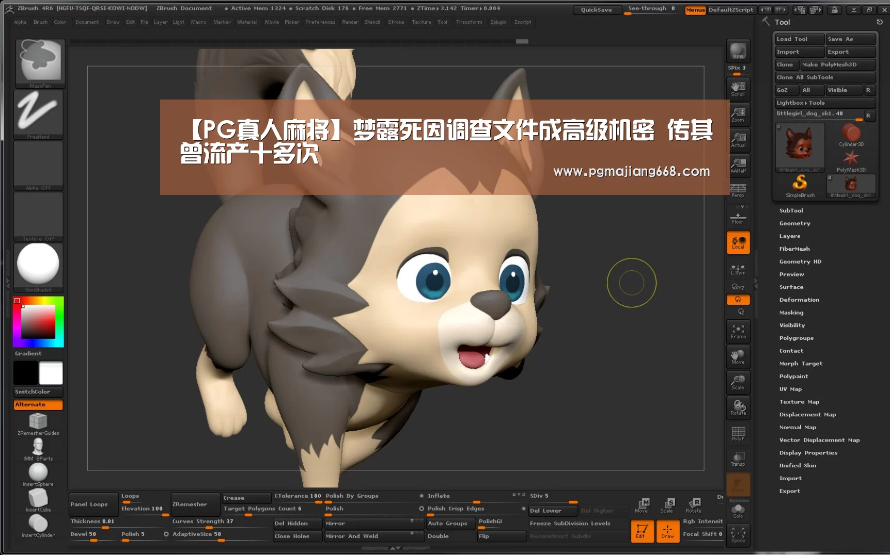
Task: Expand the Deformation section
Action: pos(799,300)
